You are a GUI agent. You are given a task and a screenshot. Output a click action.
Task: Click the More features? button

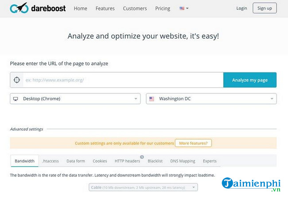[x=193, y=143]
